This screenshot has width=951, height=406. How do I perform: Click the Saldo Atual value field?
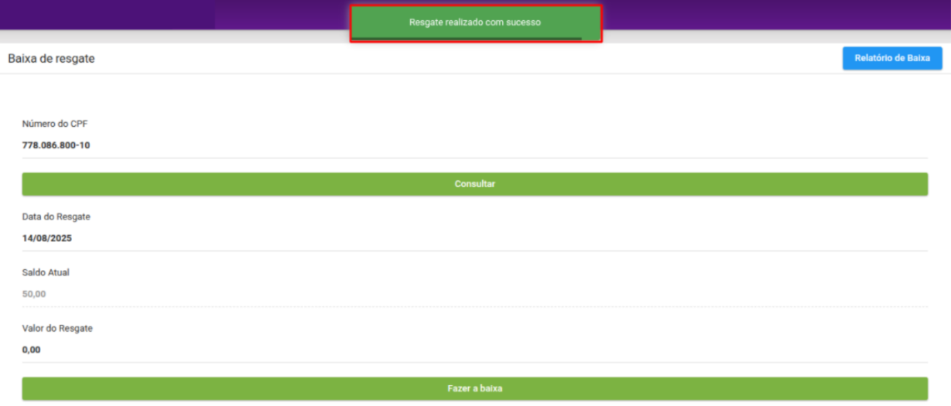tap(474, 294)
